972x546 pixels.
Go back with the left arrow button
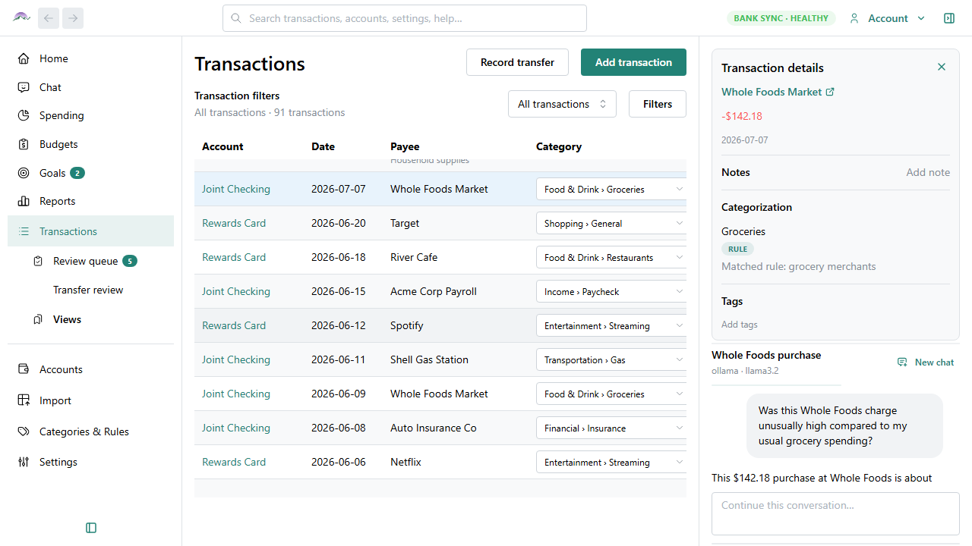(x=49, y=18)
